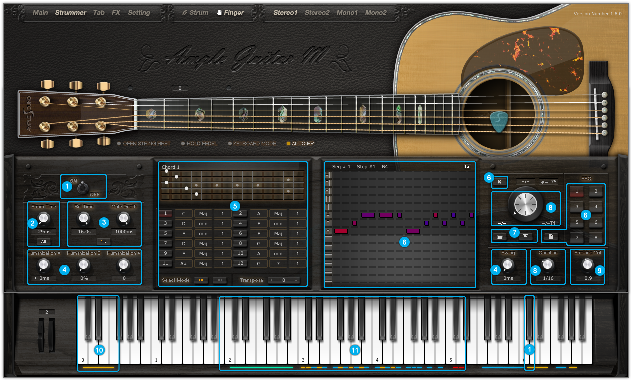632x381 pixels.
Task: Open the 6/8 time signature selector
Action: click(525, 181)
